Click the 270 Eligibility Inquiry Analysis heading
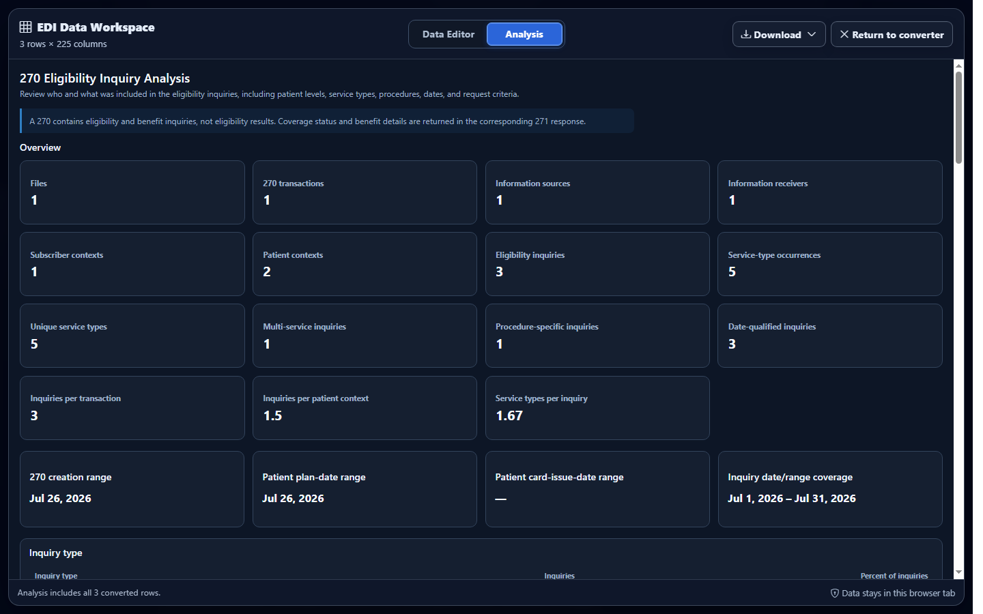 [105, 78]
